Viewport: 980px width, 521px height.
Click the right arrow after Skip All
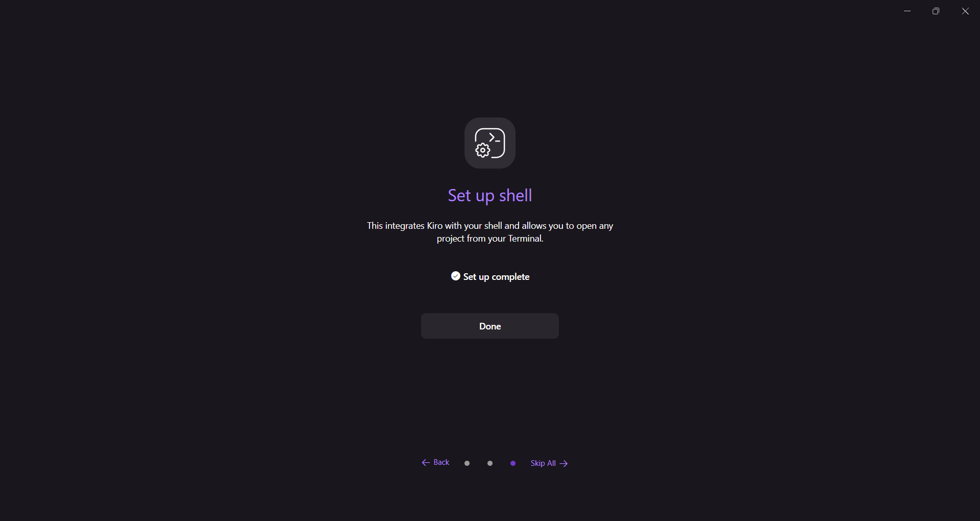pyautogui.click(x=563, y=464)
